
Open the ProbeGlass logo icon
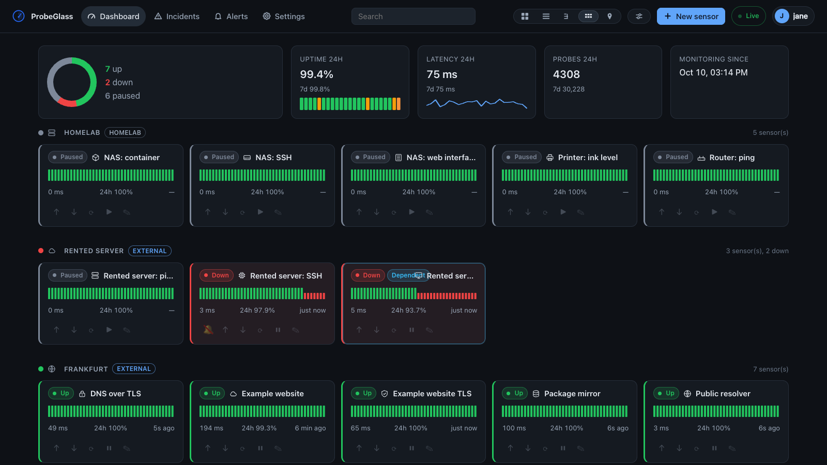pyautogui.click(x=19, y=16)
